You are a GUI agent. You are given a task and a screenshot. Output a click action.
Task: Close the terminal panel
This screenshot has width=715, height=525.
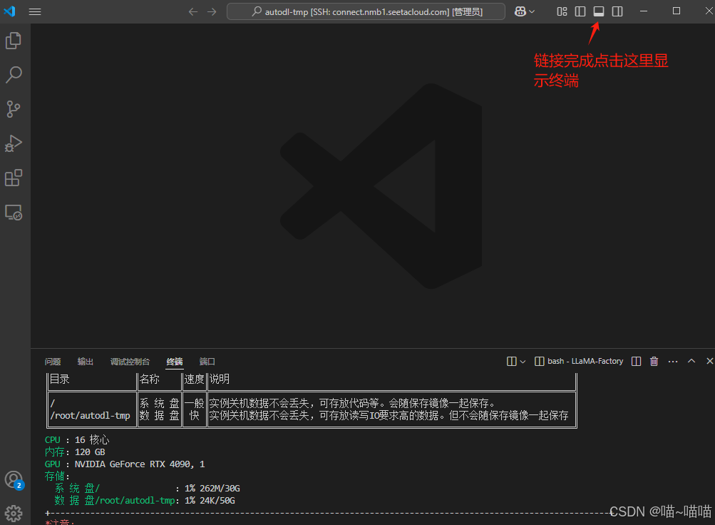(709, 361)
